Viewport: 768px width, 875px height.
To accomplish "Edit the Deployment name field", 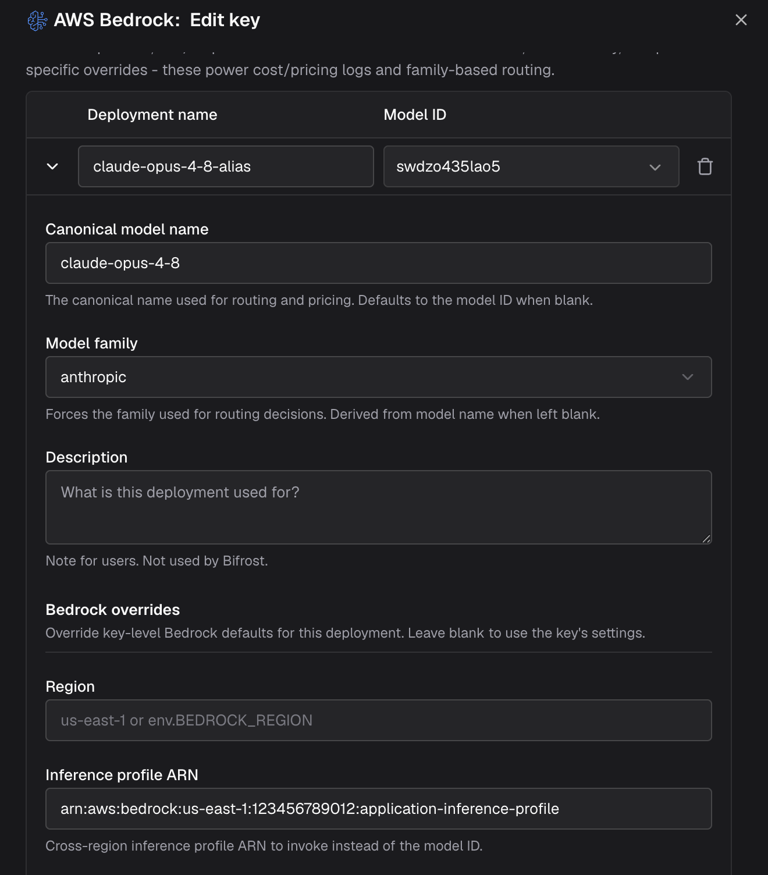I will pyautogui.click(x=226, y=166).
